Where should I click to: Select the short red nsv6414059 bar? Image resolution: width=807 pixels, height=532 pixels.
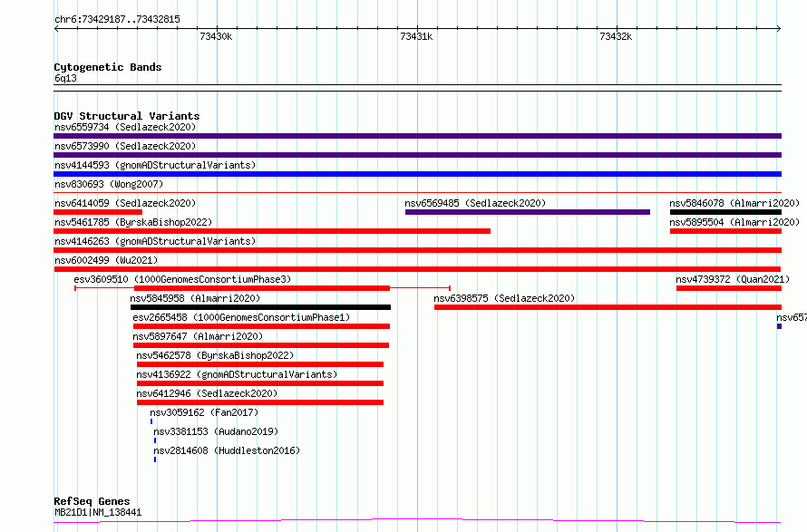(x=98, y=212)
